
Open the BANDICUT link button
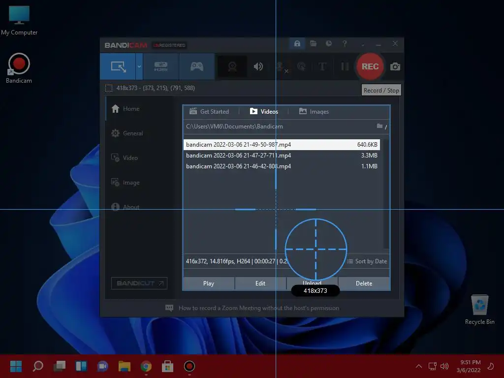(x=139, y=283)
